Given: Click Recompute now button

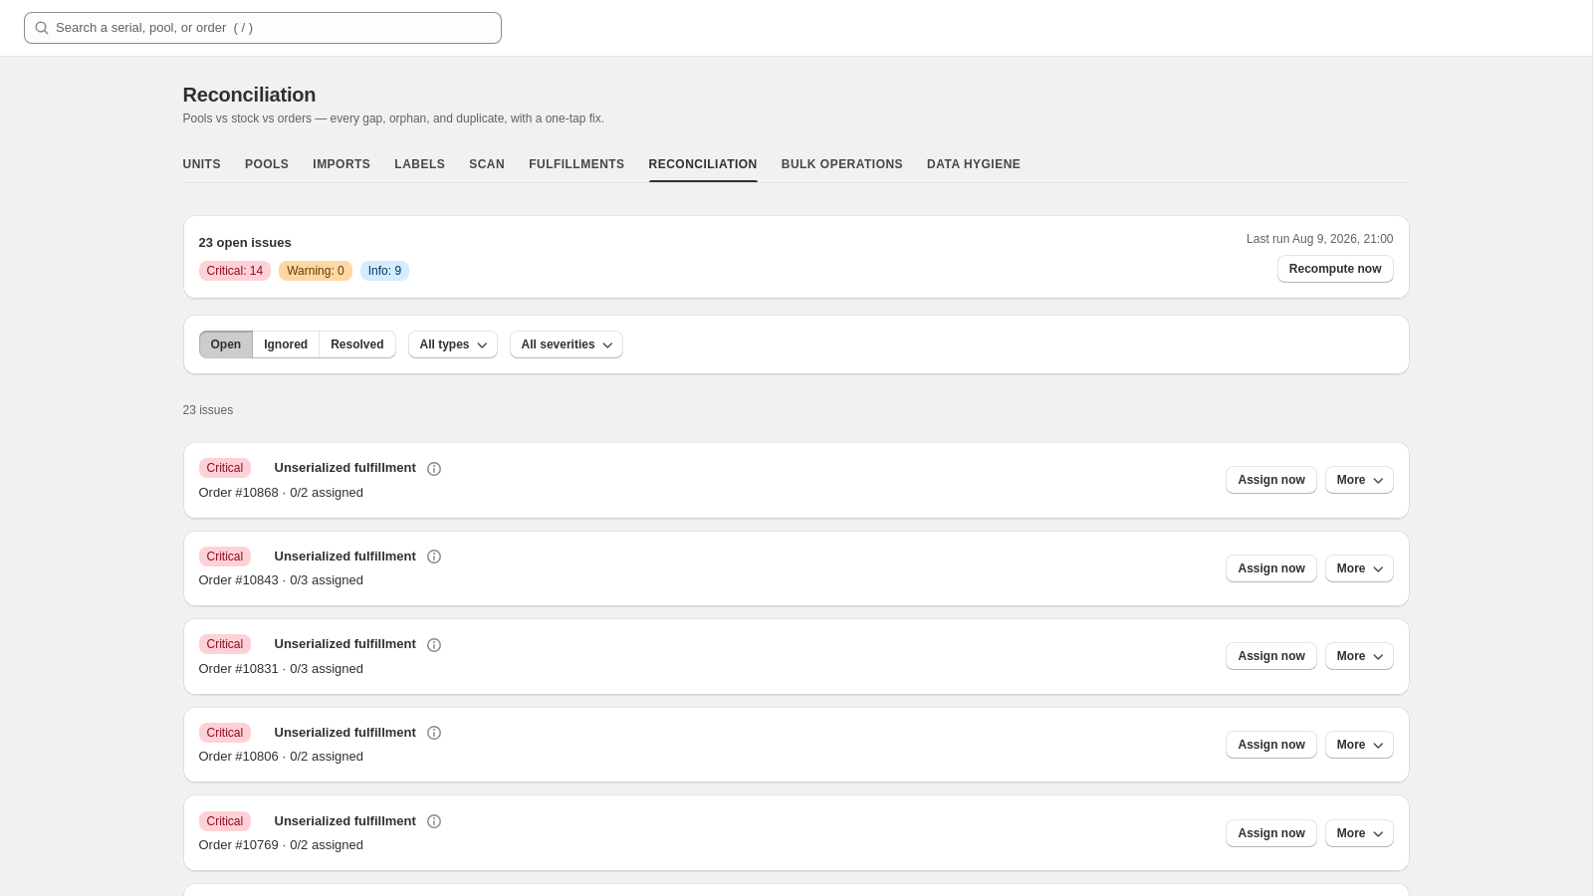Looking at the screenshot, I should pyautogui.click(x=1335, y=269).
